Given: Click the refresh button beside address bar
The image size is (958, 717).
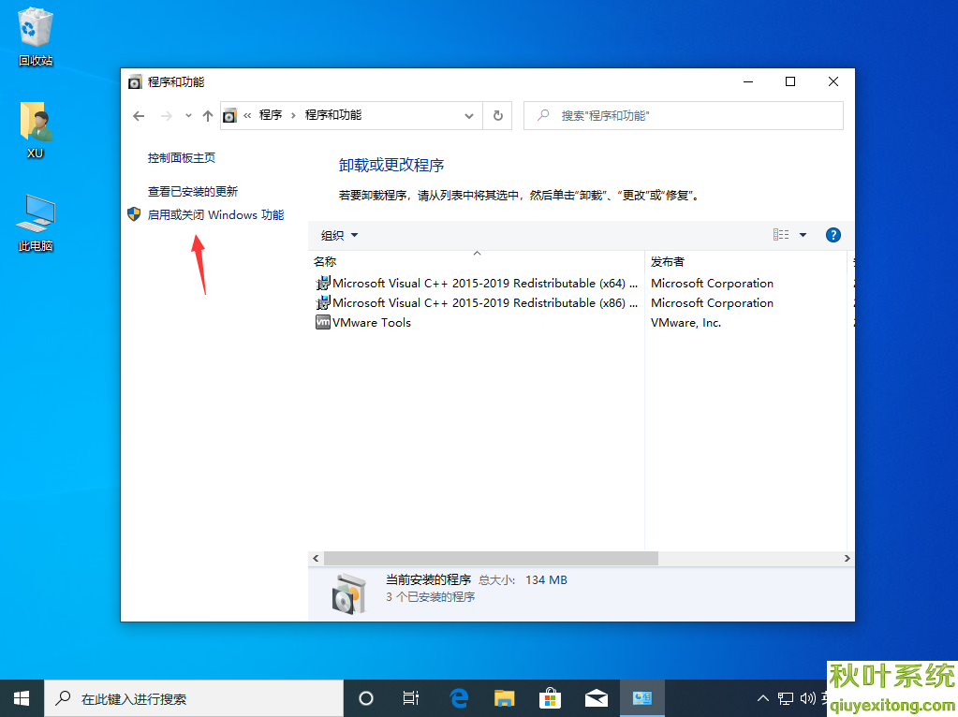Looking at the screenshot, I should (x=498, y=115).
